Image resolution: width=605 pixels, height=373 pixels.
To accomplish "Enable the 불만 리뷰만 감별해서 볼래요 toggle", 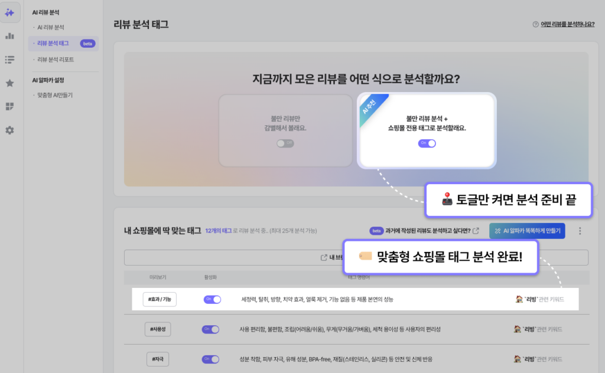I will click(x=285, y=143).
